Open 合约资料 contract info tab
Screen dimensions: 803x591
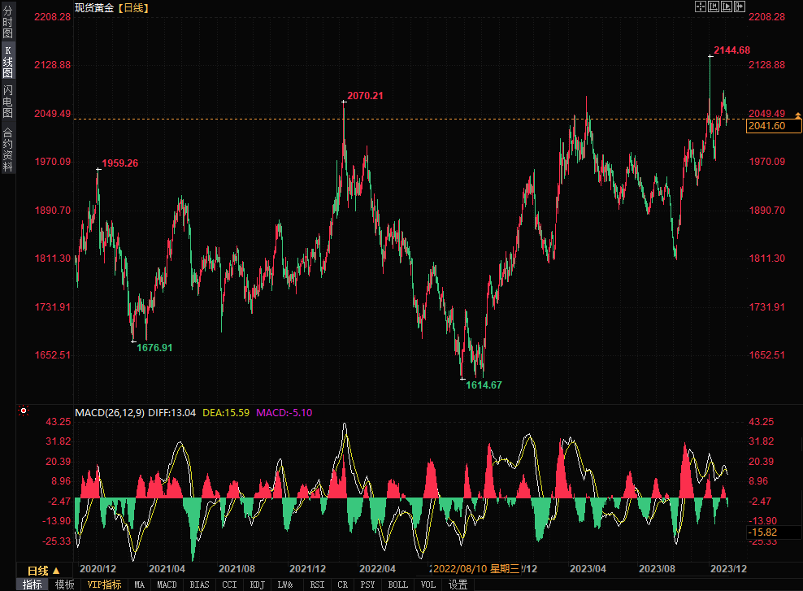pos(7,150)
